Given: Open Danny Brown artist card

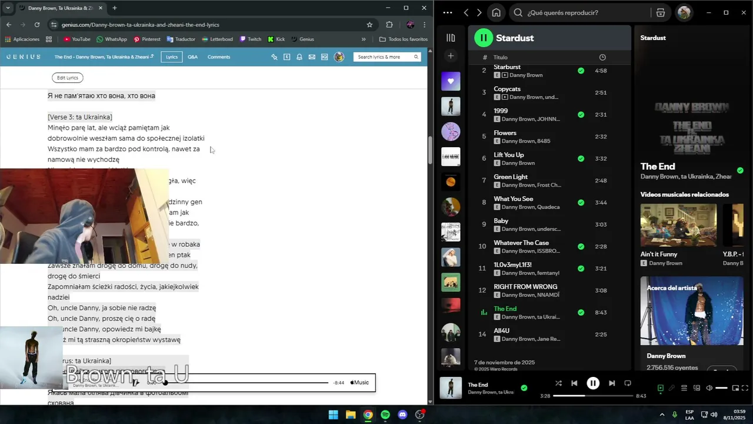Looking at the screenshot, I should click(x=691, y=324).
